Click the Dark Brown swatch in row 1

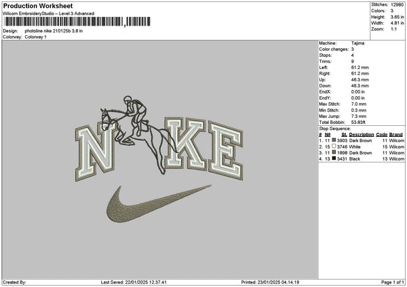(x=334, y=140)
